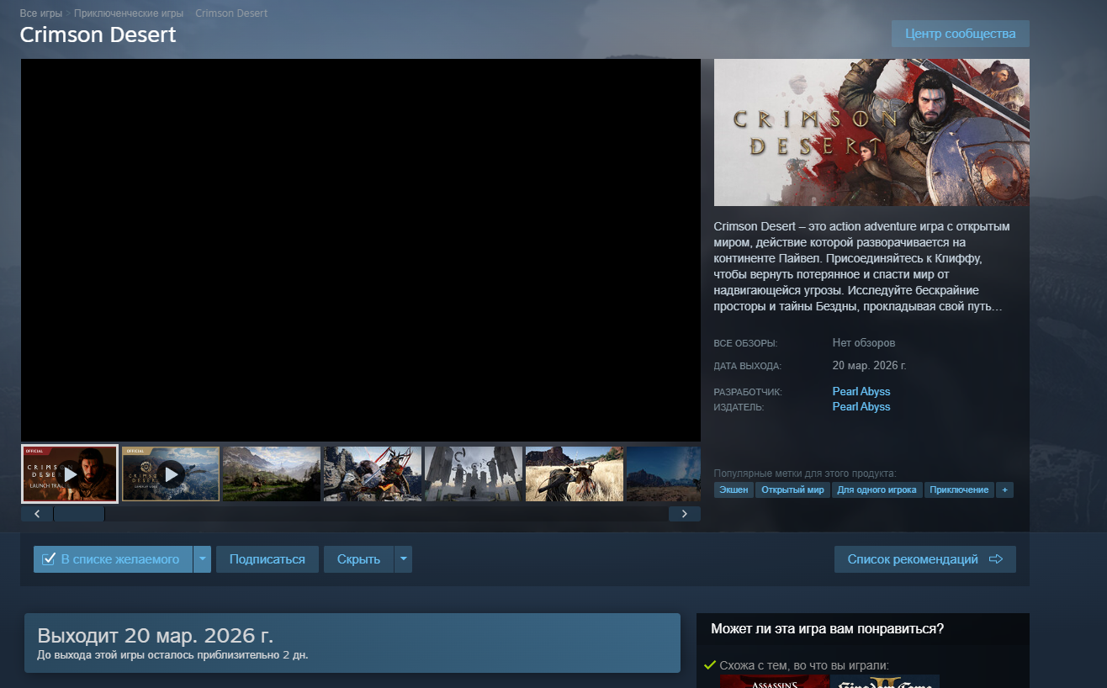
Task: Click the large 'Crimson Desert' page title
Action: click(98, 35)
